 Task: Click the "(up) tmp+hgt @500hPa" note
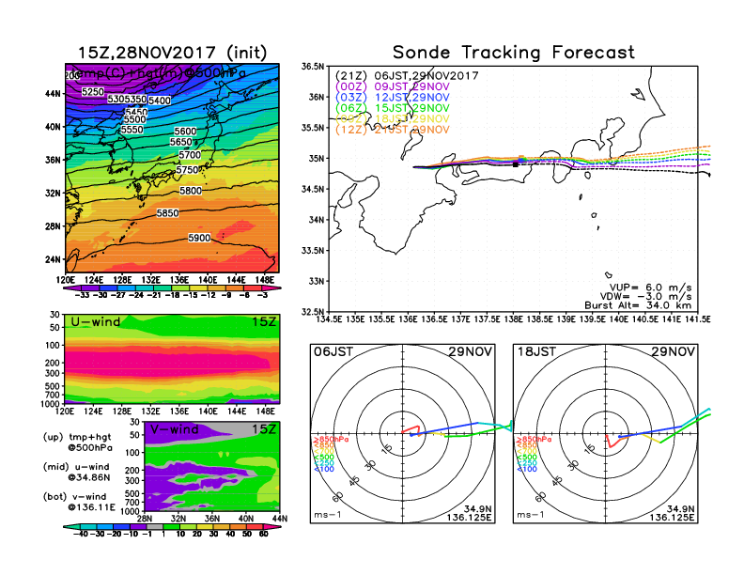77,443
